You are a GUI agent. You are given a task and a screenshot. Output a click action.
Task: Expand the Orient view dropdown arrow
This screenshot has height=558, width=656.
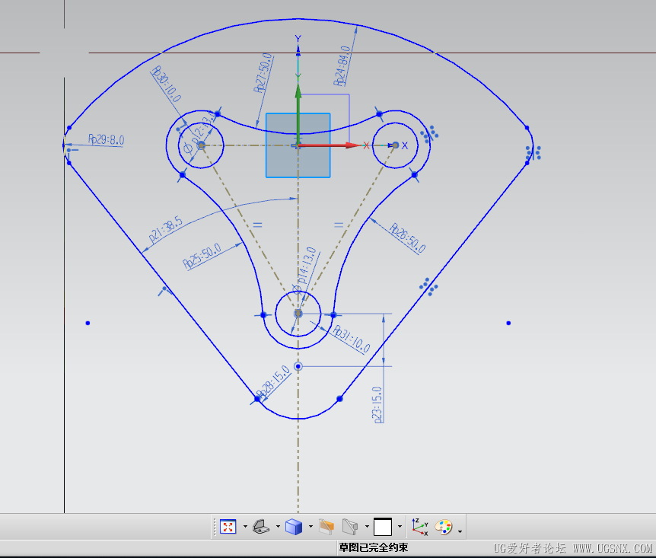tap(277, 527)
